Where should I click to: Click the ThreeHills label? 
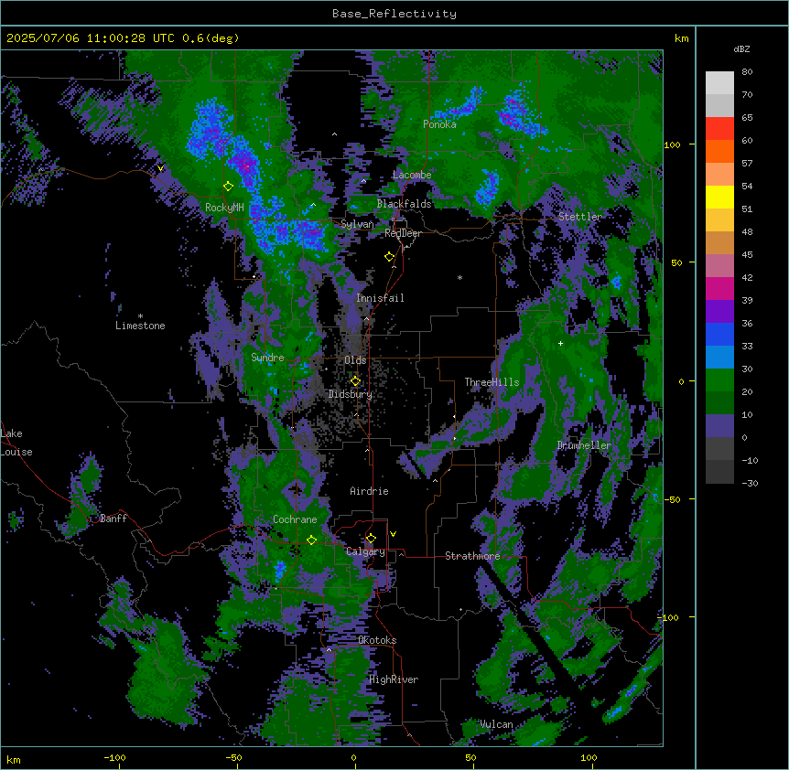pyautogui.click(x=492, y=382)
